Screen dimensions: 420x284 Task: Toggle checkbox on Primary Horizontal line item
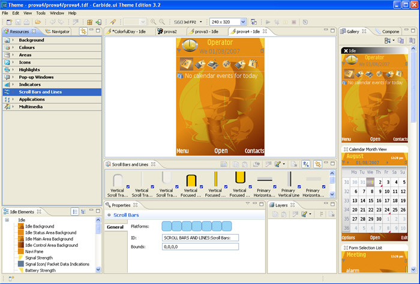pyautogui.click(x=275, y=187)
